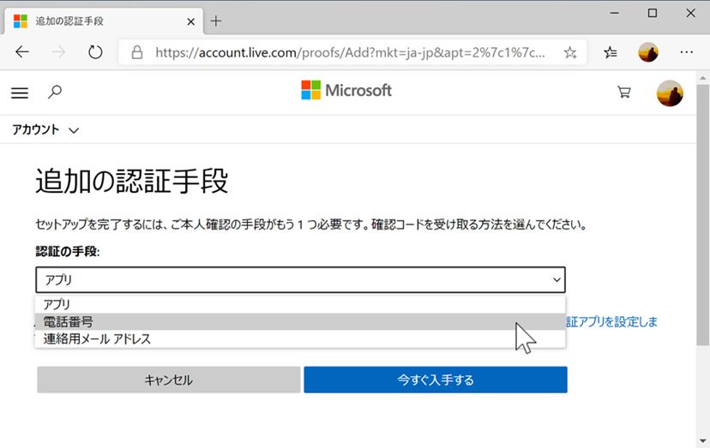Choose 連絡用メール アドレス option
Image resolution: width=710 pixels, height=448 pixels.
(x=300, y=339)
